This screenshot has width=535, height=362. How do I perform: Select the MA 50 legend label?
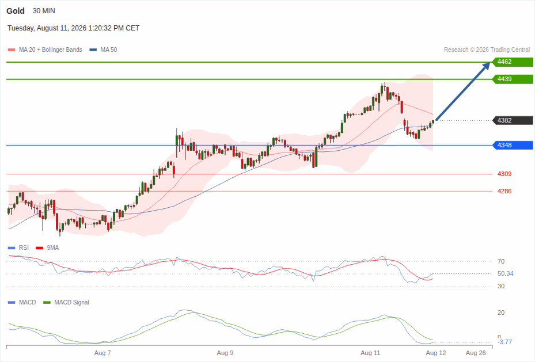point(109,49)
